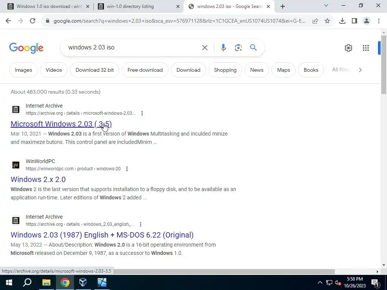This screenshot has width=387, height=290.
Task: Switch to Maps results
Action: point(283,70)
